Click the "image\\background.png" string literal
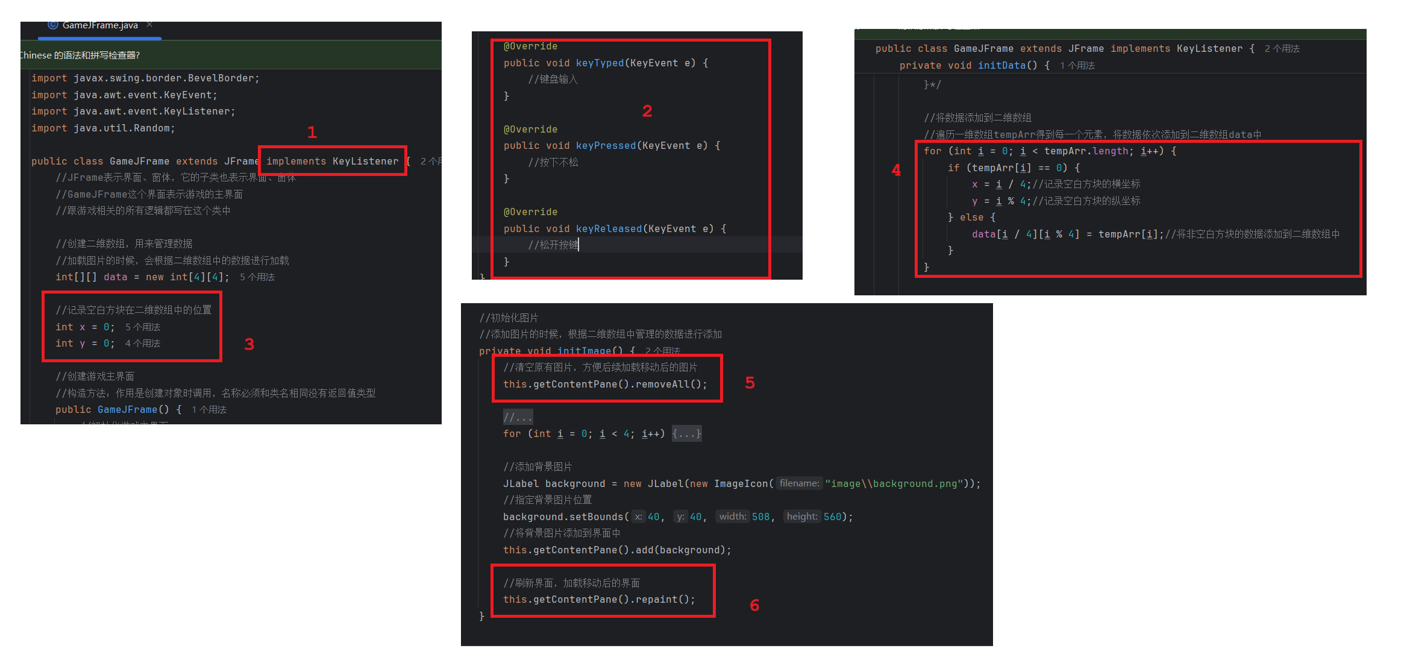 (x=894, y=484)
